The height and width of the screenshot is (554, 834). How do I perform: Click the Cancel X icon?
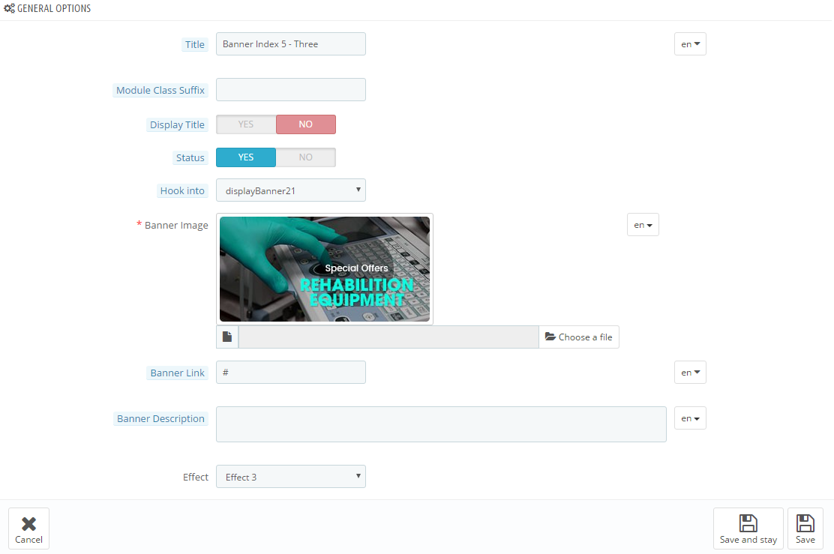[28, 524]
